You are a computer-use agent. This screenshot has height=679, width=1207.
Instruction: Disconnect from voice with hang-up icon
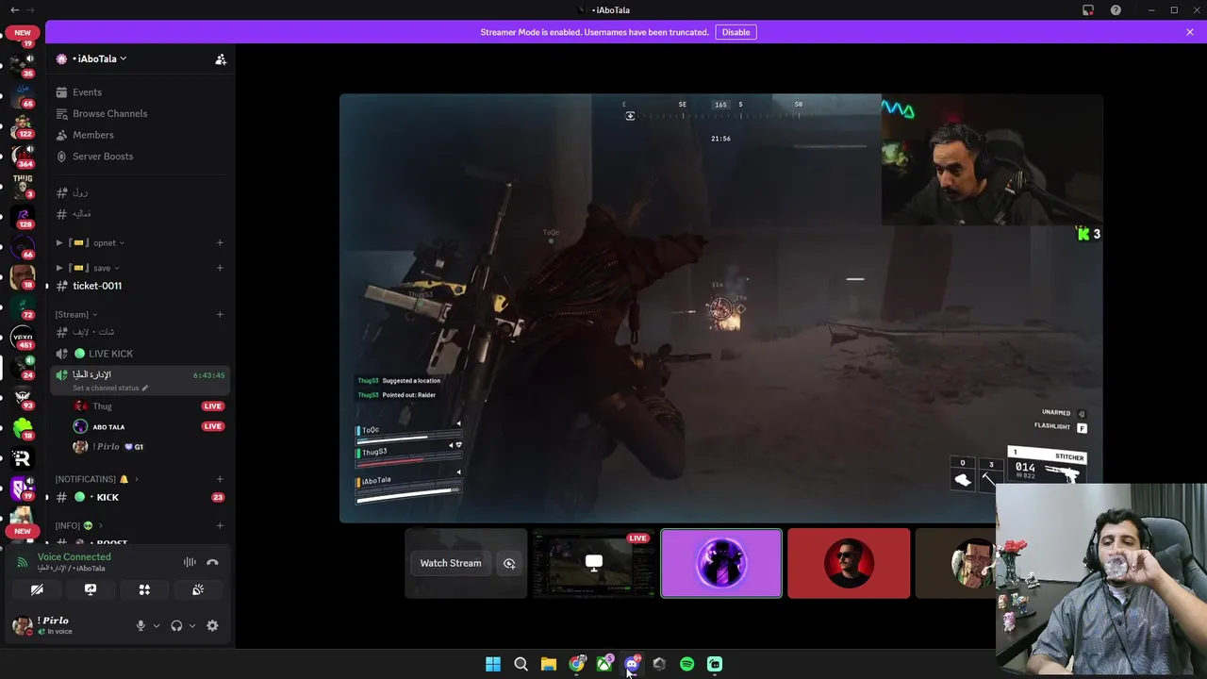pyautogui.click(x=212, y=562)
